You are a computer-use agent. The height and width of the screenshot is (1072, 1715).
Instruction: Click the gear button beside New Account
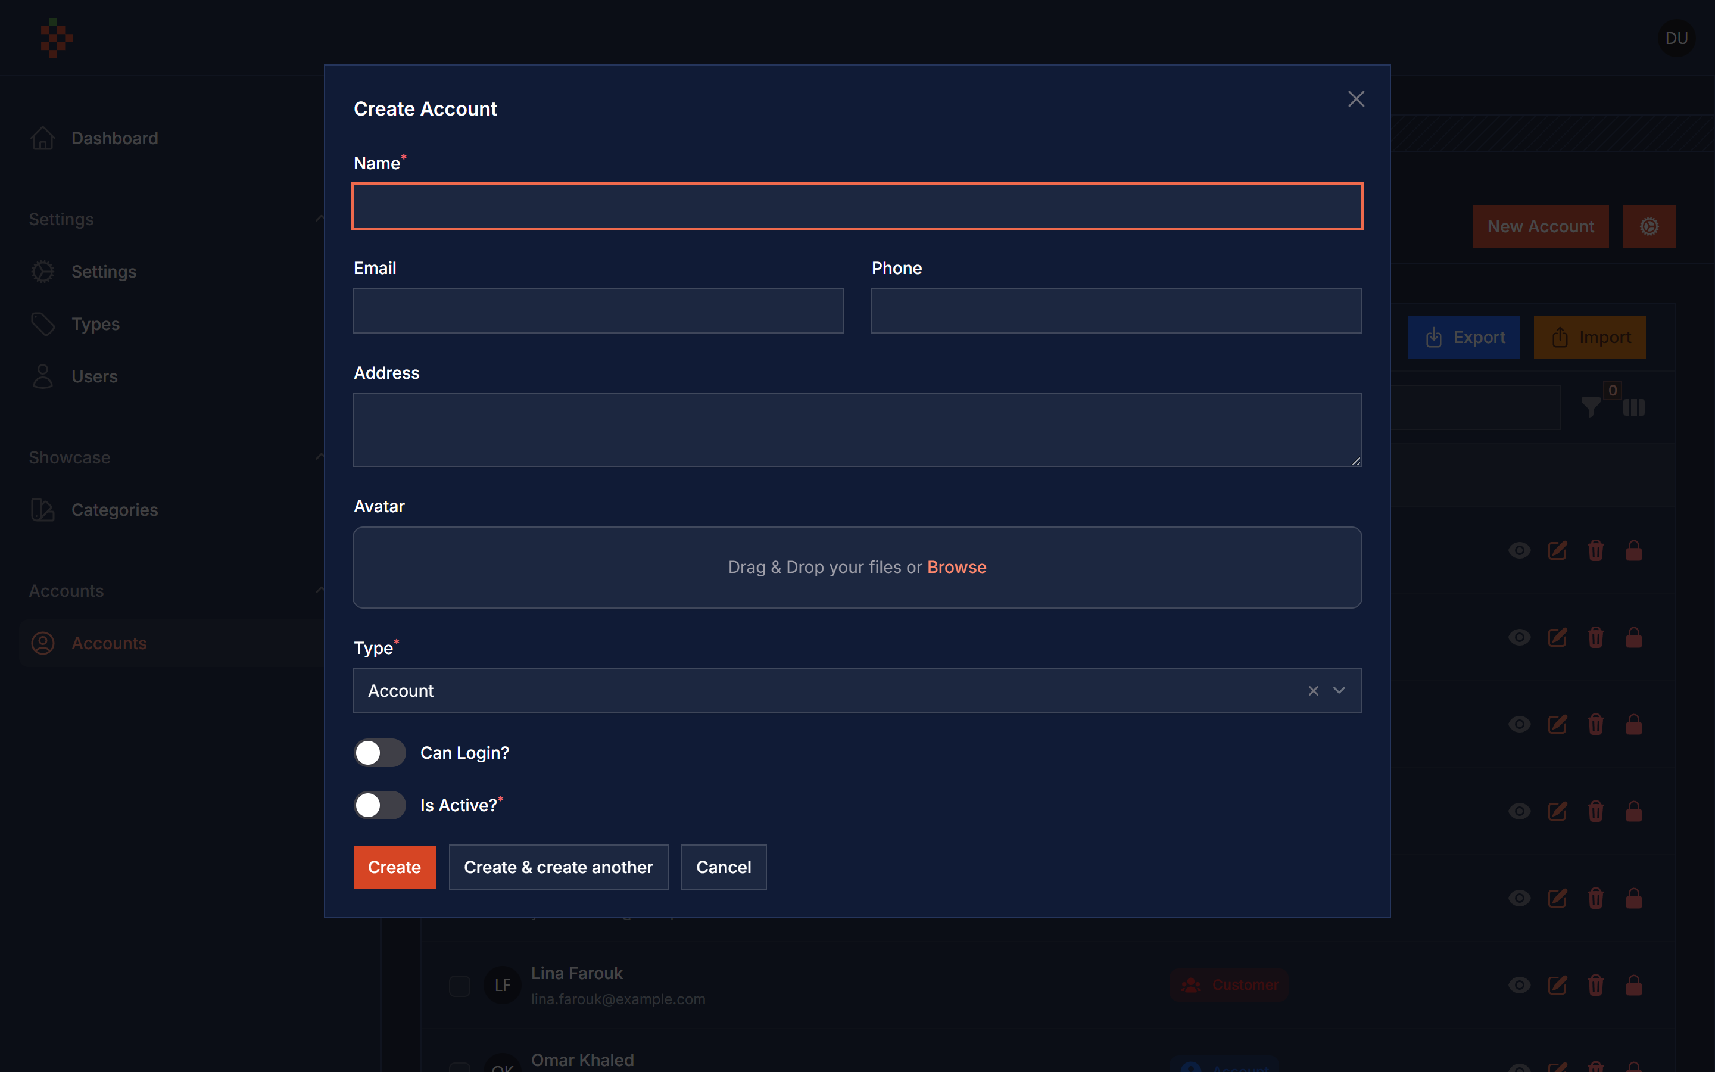tap(1649, 226)
